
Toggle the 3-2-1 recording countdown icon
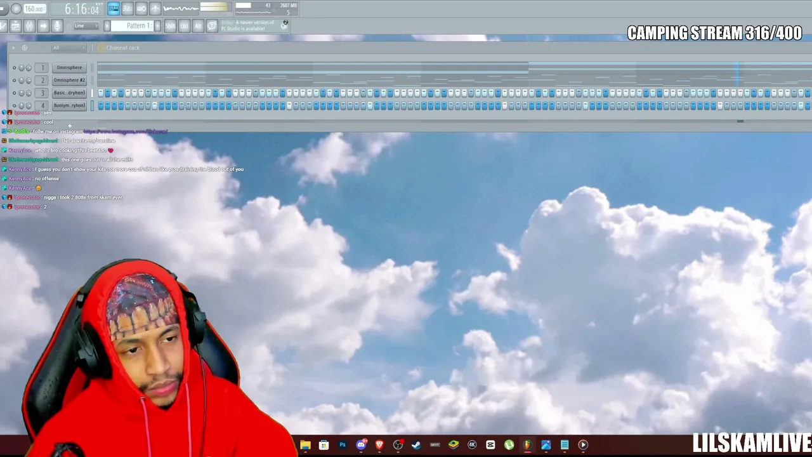[127, 8]
